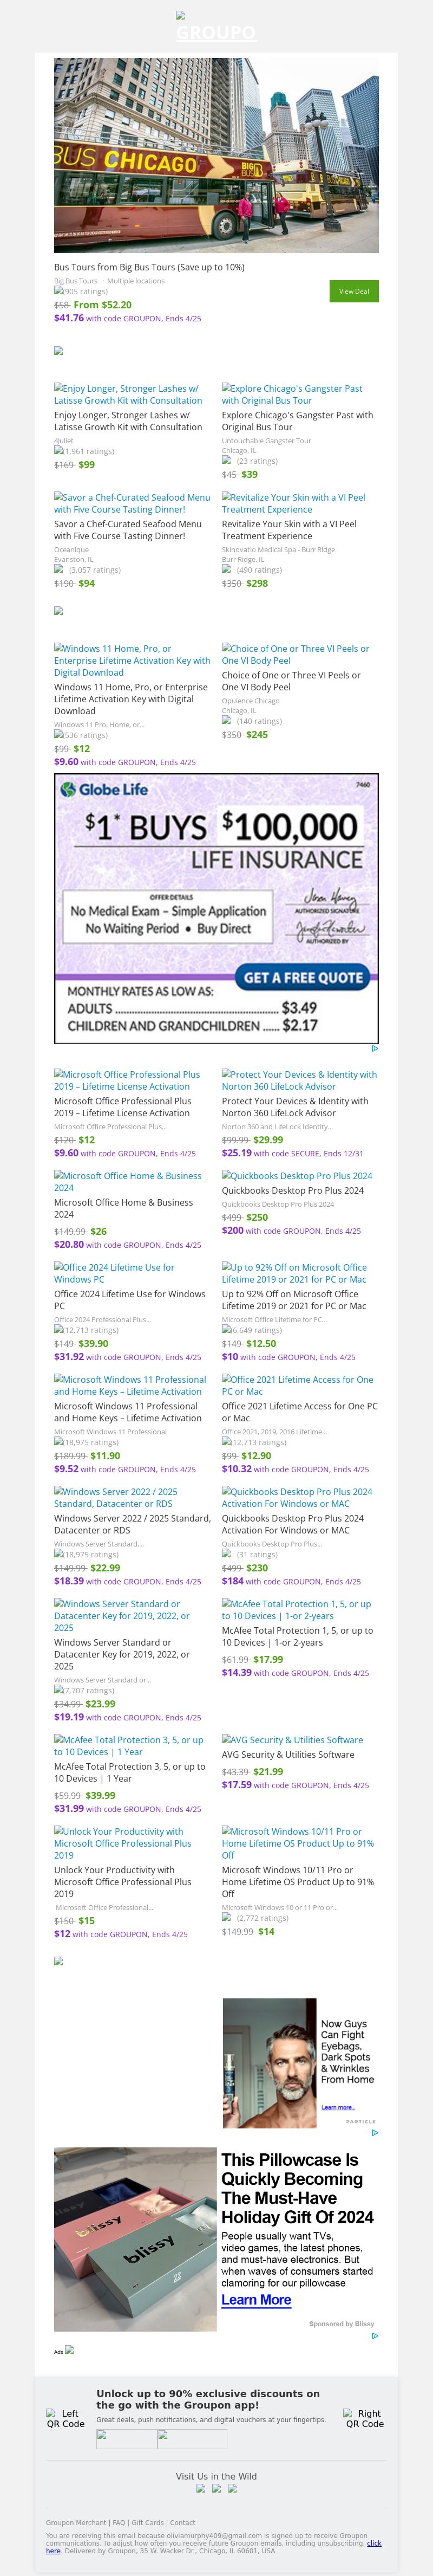Open the last social icon under Visit Us
The width and height of the screenshot is (433, 2576).
232,2487
